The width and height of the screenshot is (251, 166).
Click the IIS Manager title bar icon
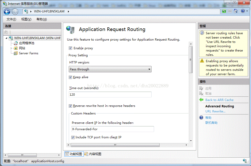tap(5, 4)
